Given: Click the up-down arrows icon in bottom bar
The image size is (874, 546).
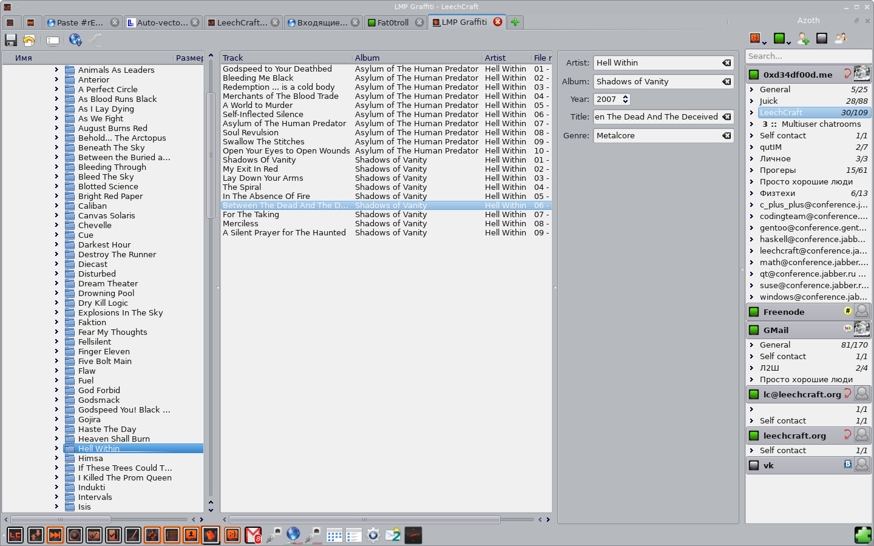Looking at the screenshot, I should 36,535.
